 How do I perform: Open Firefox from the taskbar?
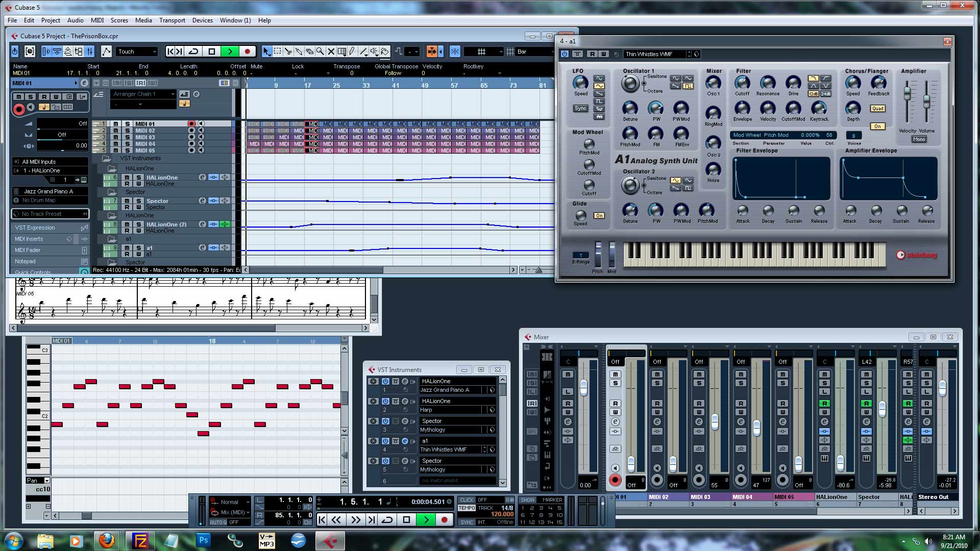[107, 540]
